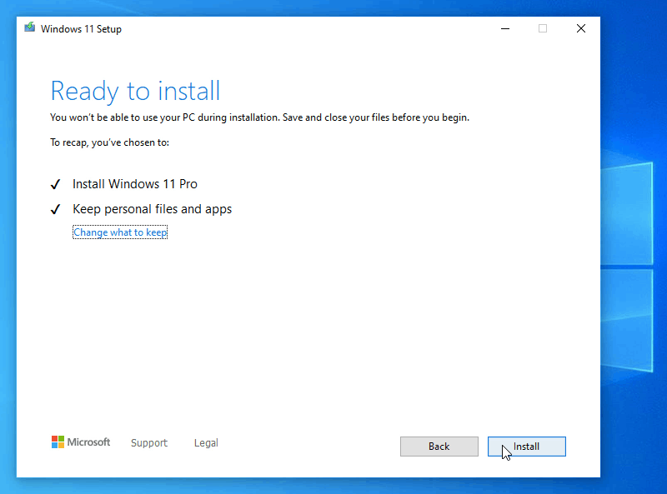Click the Windows 11 Setup title bar icon
Screen dimensions: 667x494
[29, 28]
